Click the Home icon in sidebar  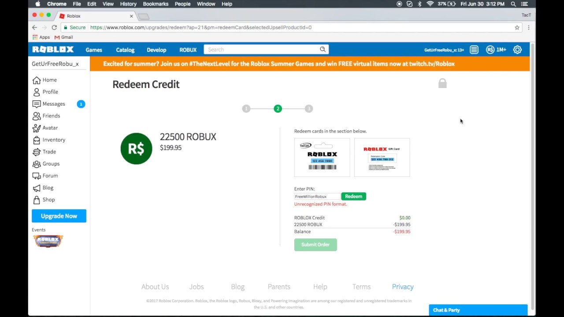(x=37, y=80)
